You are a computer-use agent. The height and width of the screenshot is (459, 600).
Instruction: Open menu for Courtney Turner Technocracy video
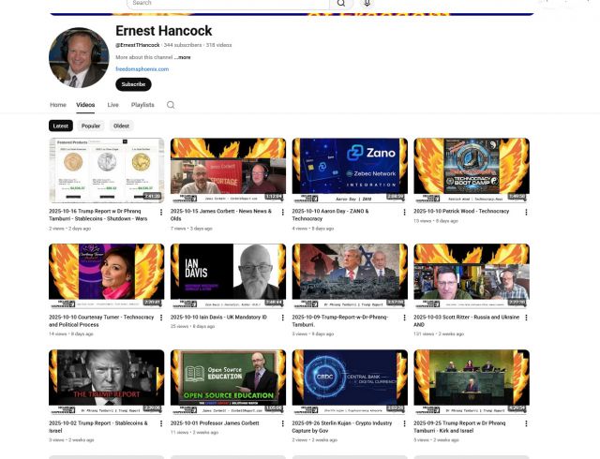pos(160,318)
